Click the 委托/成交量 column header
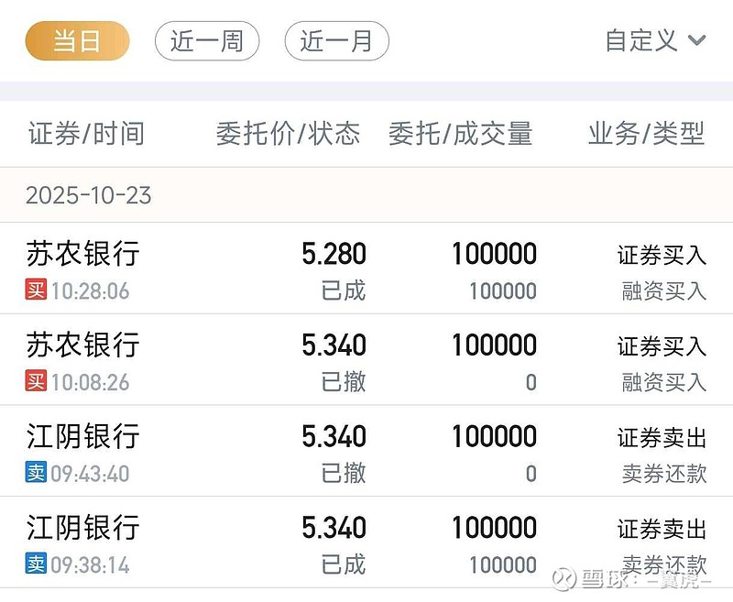 pyautogui.click(x=460, y=134)
